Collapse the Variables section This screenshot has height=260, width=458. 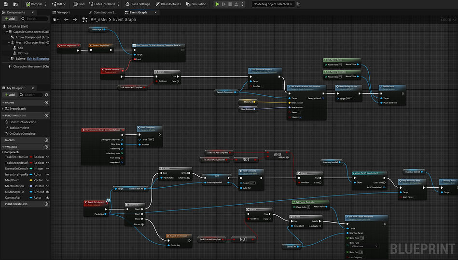(x=3, y=147)
